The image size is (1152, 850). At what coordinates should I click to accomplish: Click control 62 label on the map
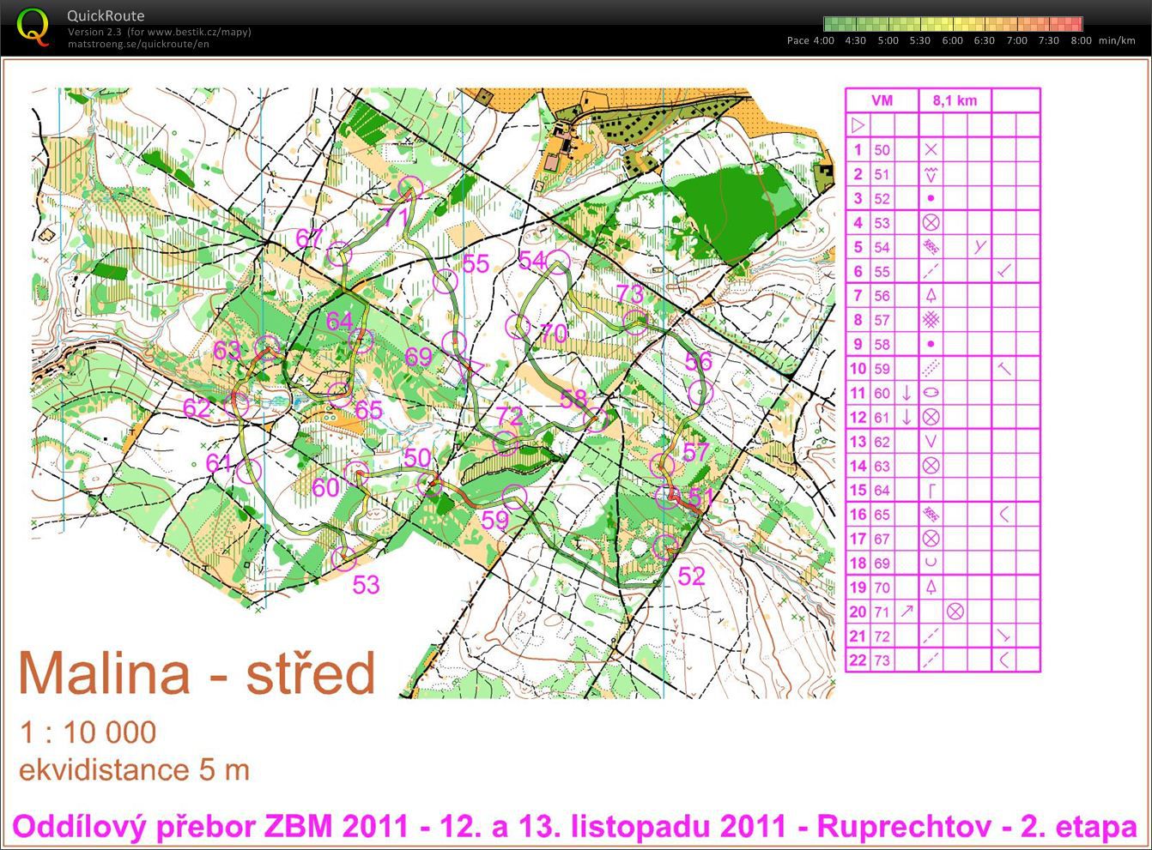[x=197, y=407]
